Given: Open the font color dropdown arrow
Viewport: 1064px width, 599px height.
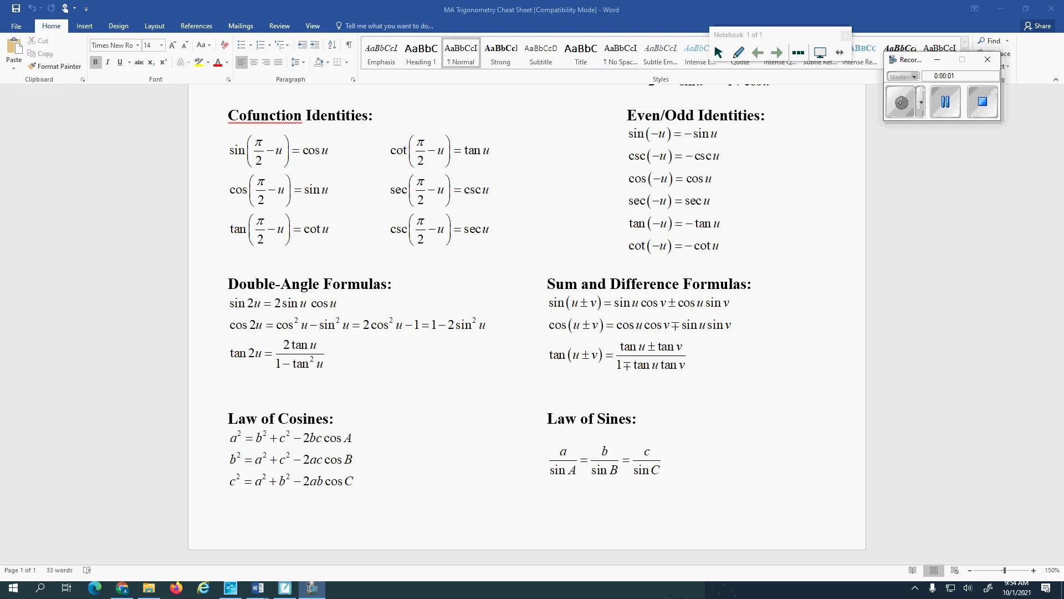Looking at the screenshot, I should pos(227,63).
